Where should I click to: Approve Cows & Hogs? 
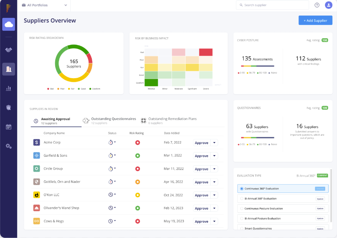coord(202,221)
